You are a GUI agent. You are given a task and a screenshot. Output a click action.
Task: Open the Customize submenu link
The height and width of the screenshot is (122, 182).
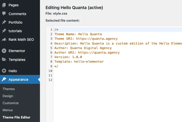click(11, 103)
